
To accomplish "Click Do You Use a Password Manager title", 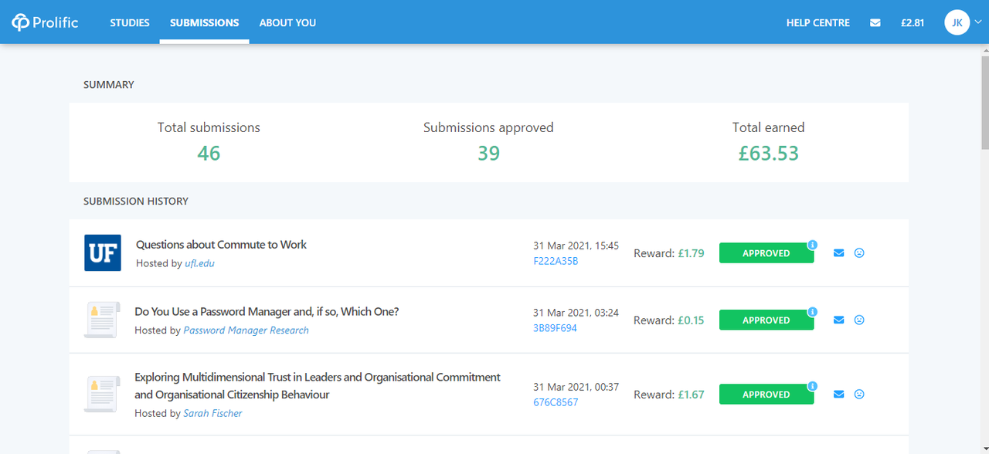I will point(267,312).
